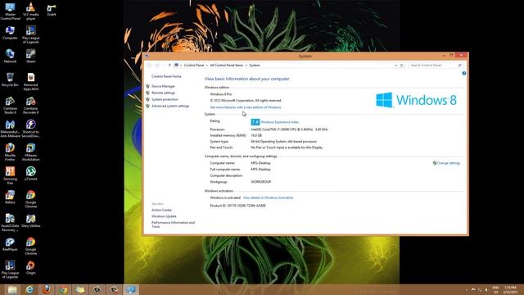Screen dimensions: 524x295
Task: Open RealPlayer desktop icon
Action: tap(10, 244)
